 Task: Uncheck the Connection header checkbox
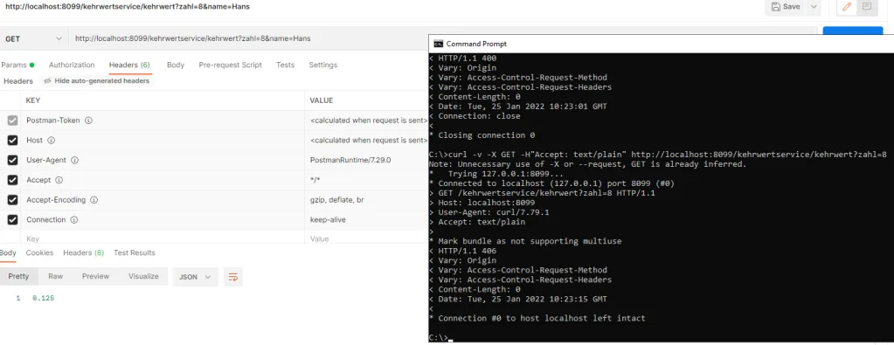point(12,219)
